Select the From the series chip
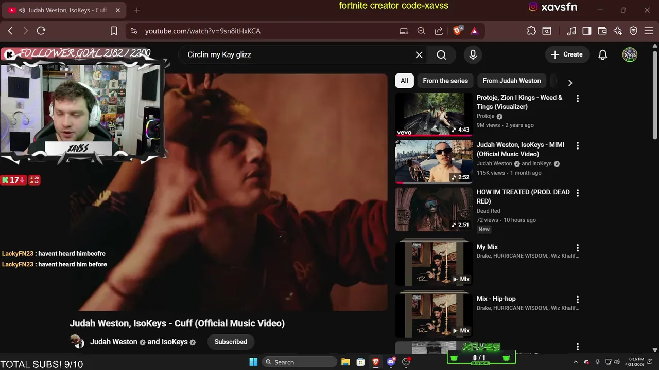This screenshot has width=659, height=370. click(x=445, y=81)
